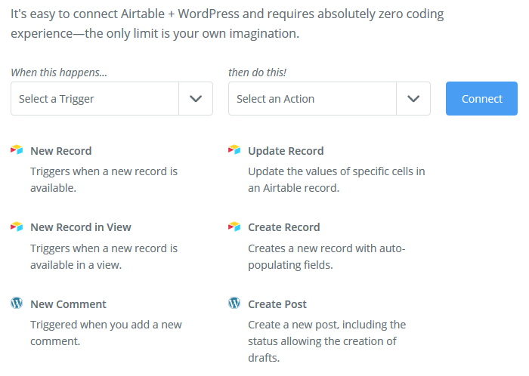The image size is (529, 376).
Task: Click the Airtable icon beside New Record
Action: (x=17, y=150)
